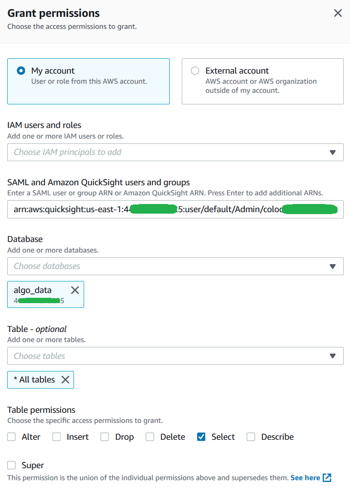Check the Insert permission box
The width and height of the screenshot is (350, 497).
[57, 437]
